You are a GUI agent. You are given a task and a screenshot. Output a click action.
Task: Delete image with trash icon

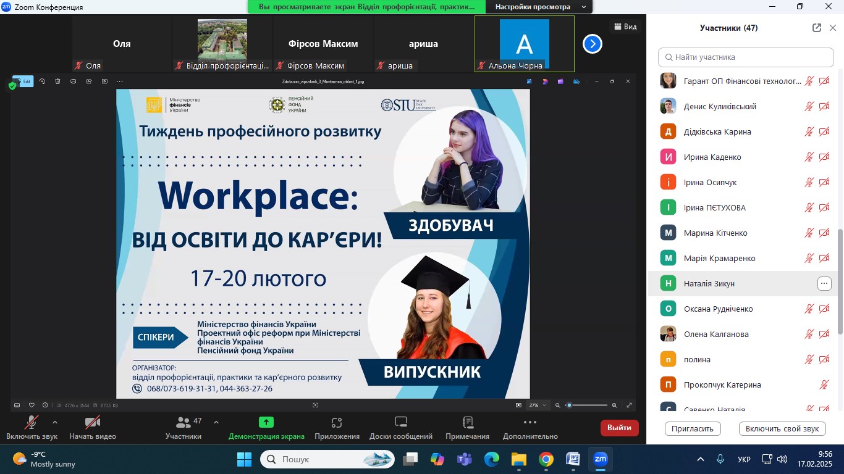click(x=58, y=81)
